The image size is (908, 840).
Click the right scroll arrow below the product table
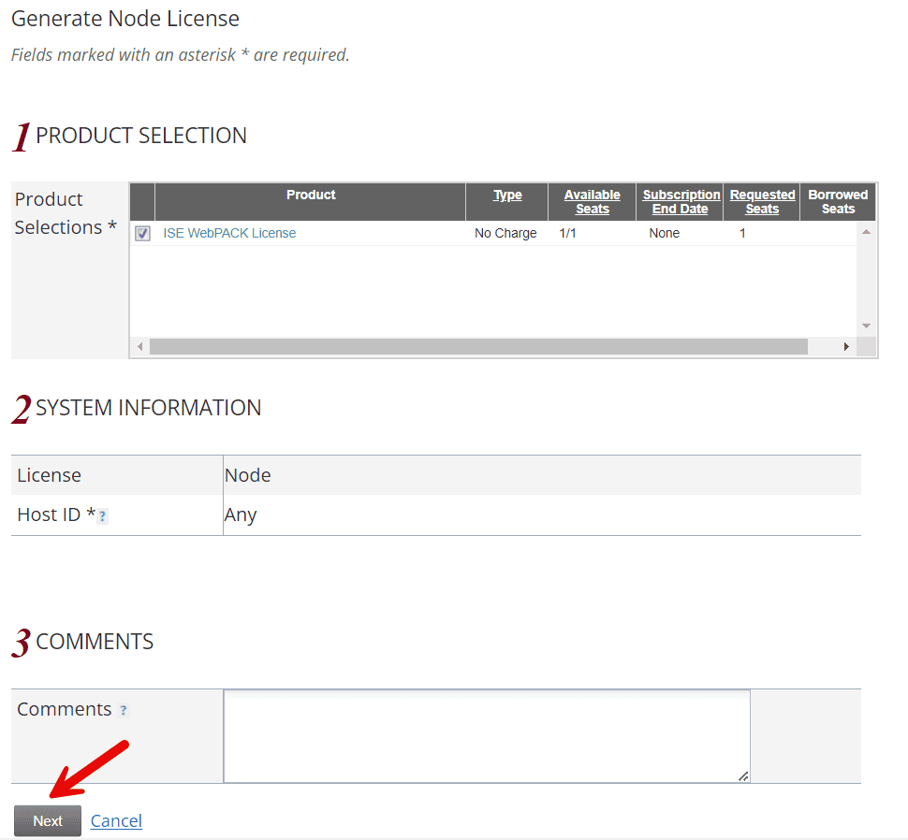click(846, 346)
